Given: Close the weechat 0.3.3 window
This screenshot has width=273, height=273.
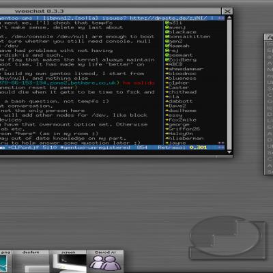Looking at the screenshot, I should (x=227, y=11).
